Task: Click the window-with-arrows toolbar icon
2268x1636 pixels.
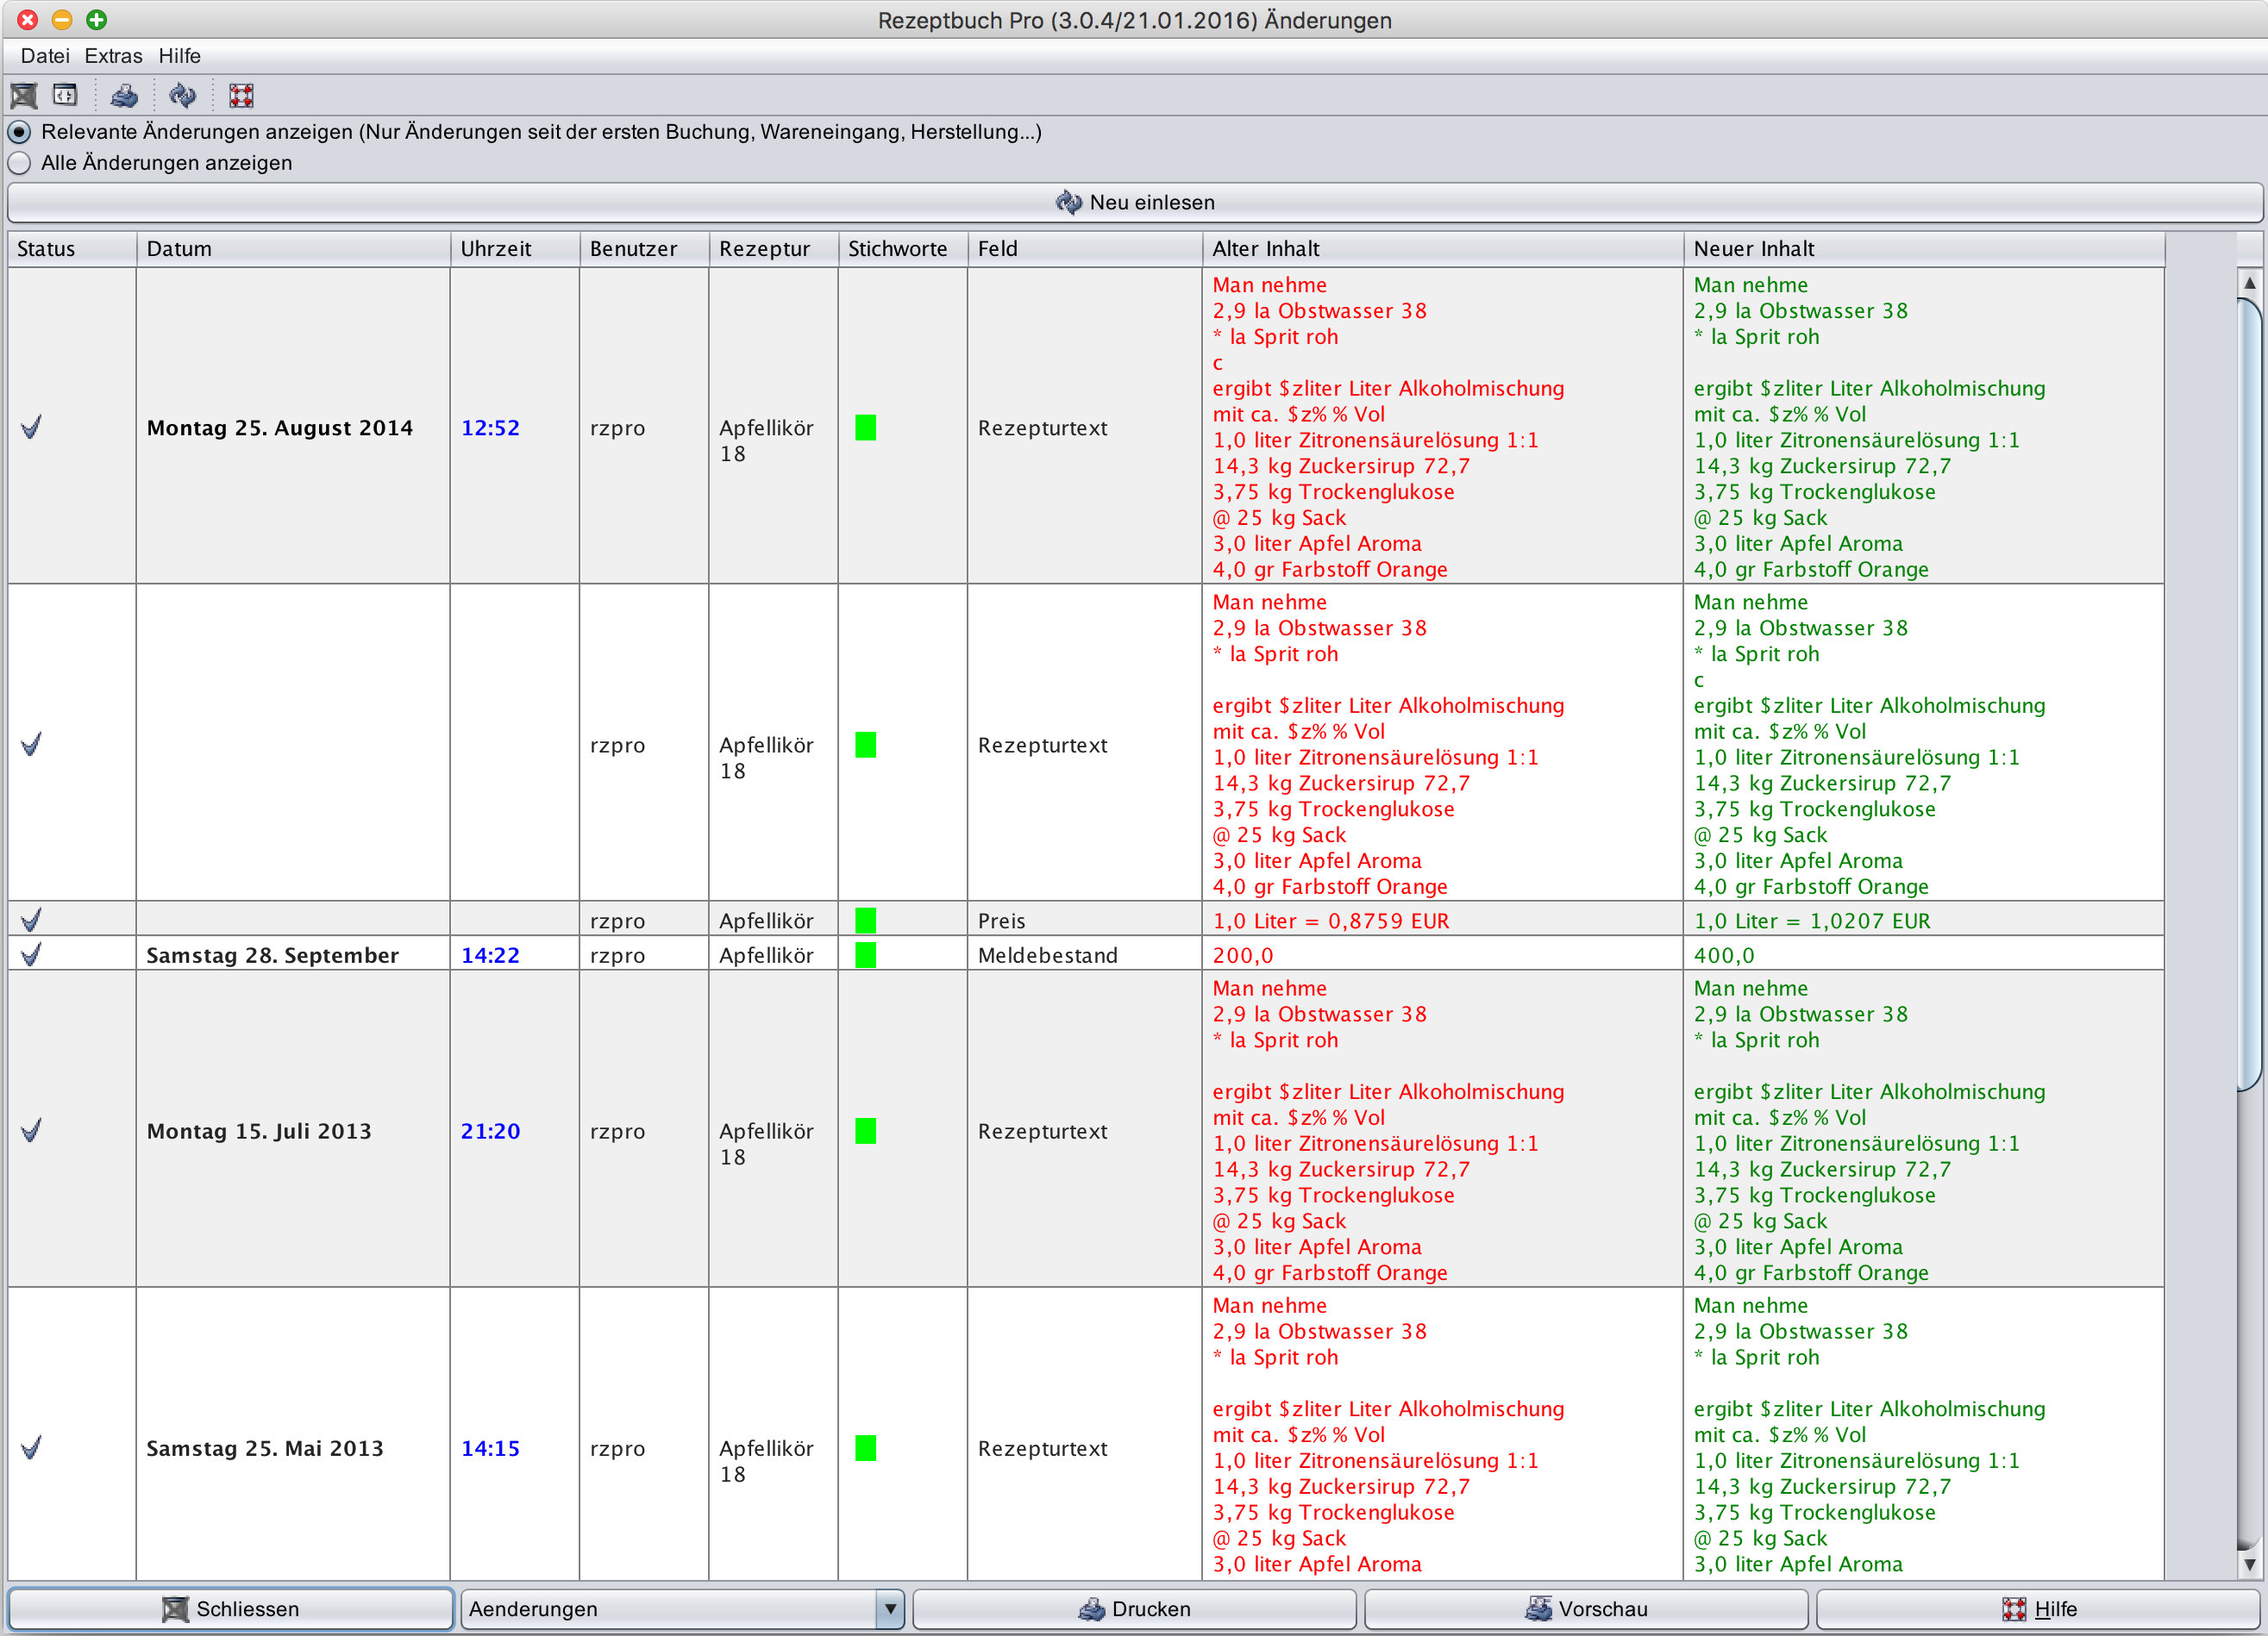Action: [65, 96]
